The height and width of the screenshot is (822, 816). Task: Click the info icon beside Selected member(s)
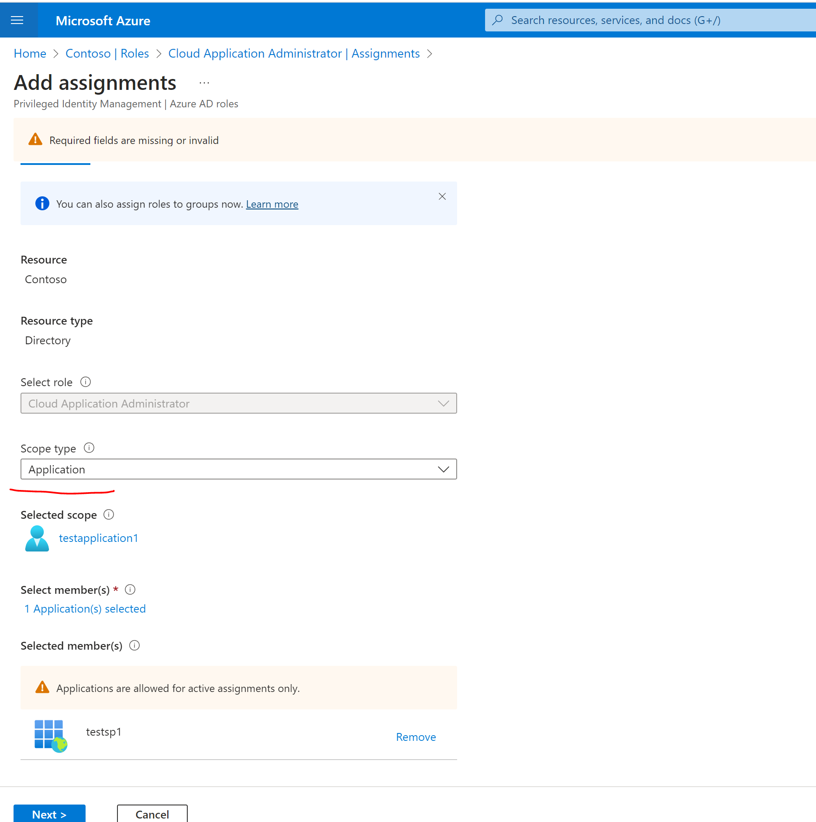[x=135, y=645]
